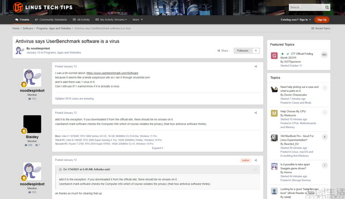Viewport: 345px width, 199px height.
Task: Open All Activity page
Action: point(81,20)
